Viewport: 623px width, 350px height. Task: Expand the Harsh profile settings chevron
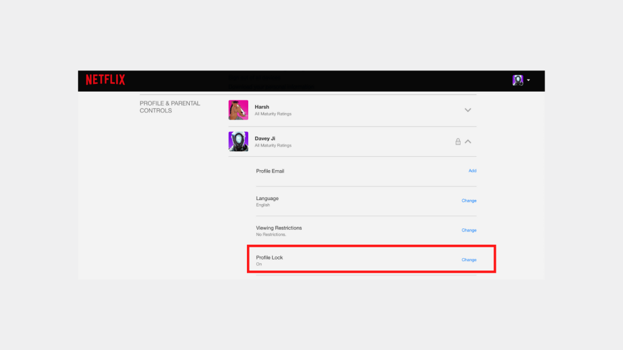pyautogui.click(x=468, y=110)
